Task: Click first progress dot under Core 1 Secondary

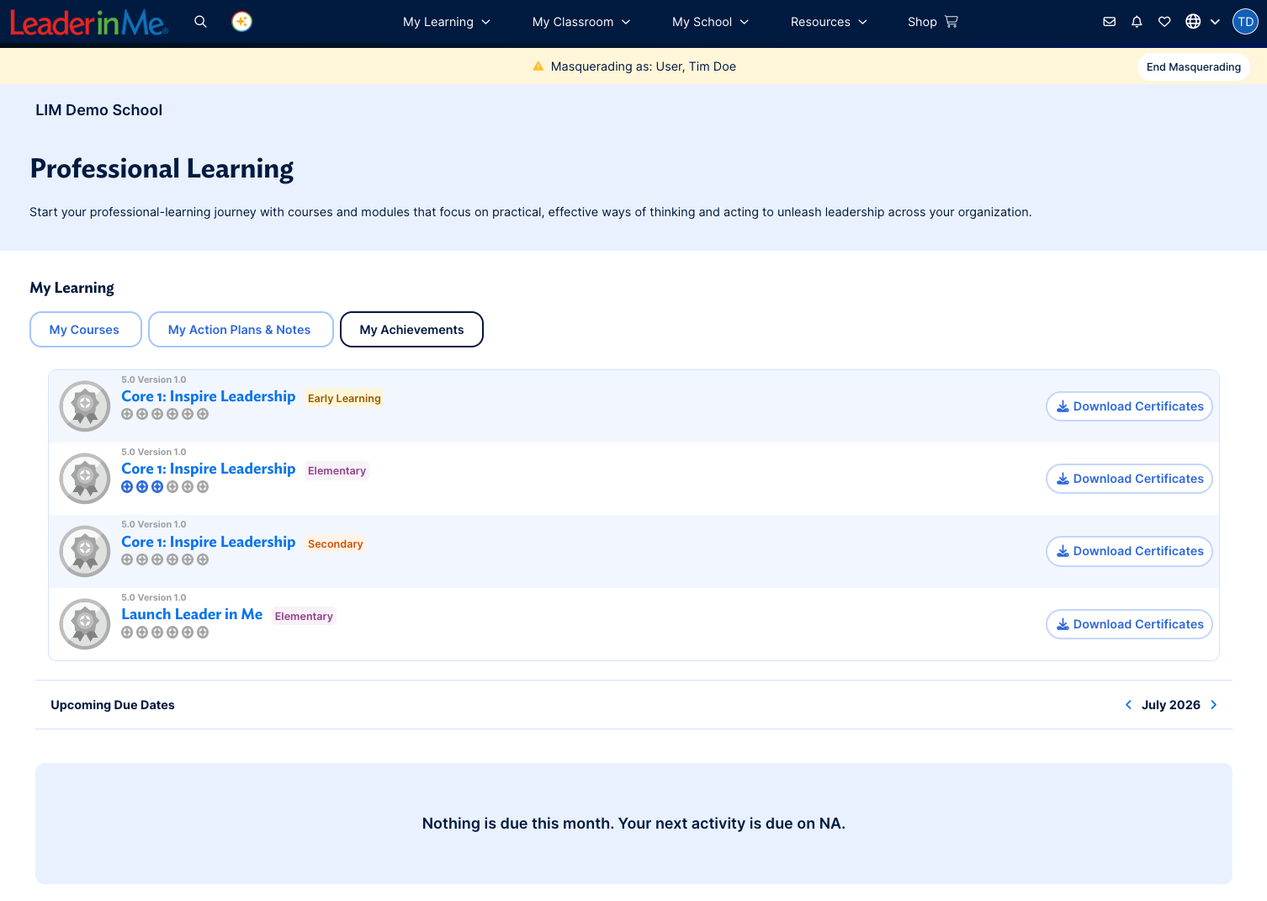Action: tap(127, 559)
